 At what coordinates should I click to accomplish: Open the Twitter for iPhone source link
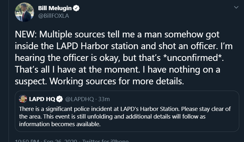point(105,140)
